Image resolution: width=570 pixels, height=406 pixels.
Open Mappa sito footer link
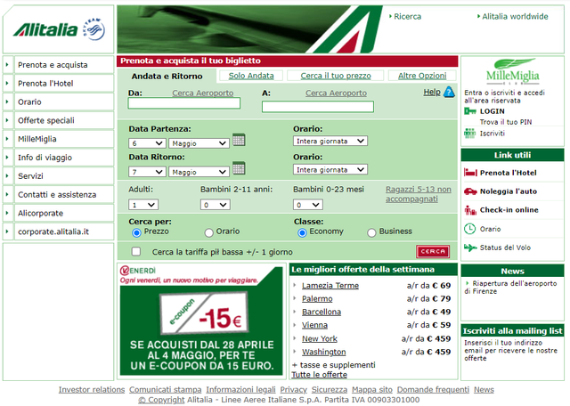click(372, 390)
